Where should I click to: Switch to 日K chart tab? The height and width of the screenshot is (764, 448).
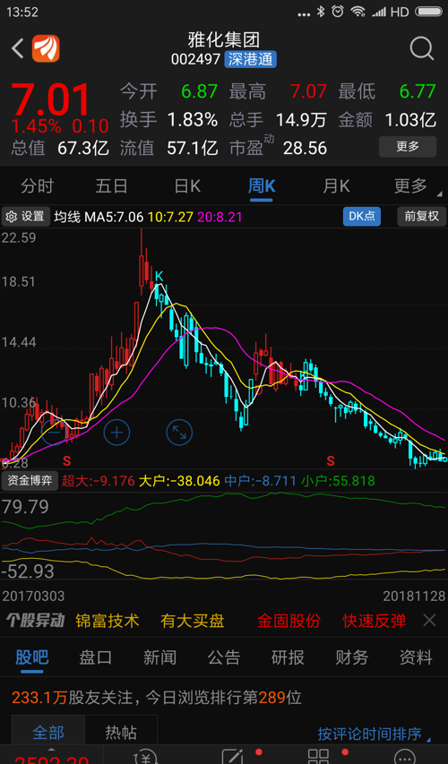point(187,186)
